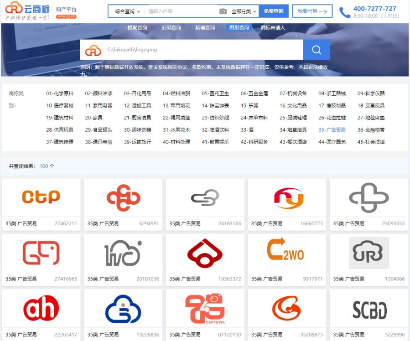
Task: Open the 全部分类 dropdown
Action: coord(244,11)
